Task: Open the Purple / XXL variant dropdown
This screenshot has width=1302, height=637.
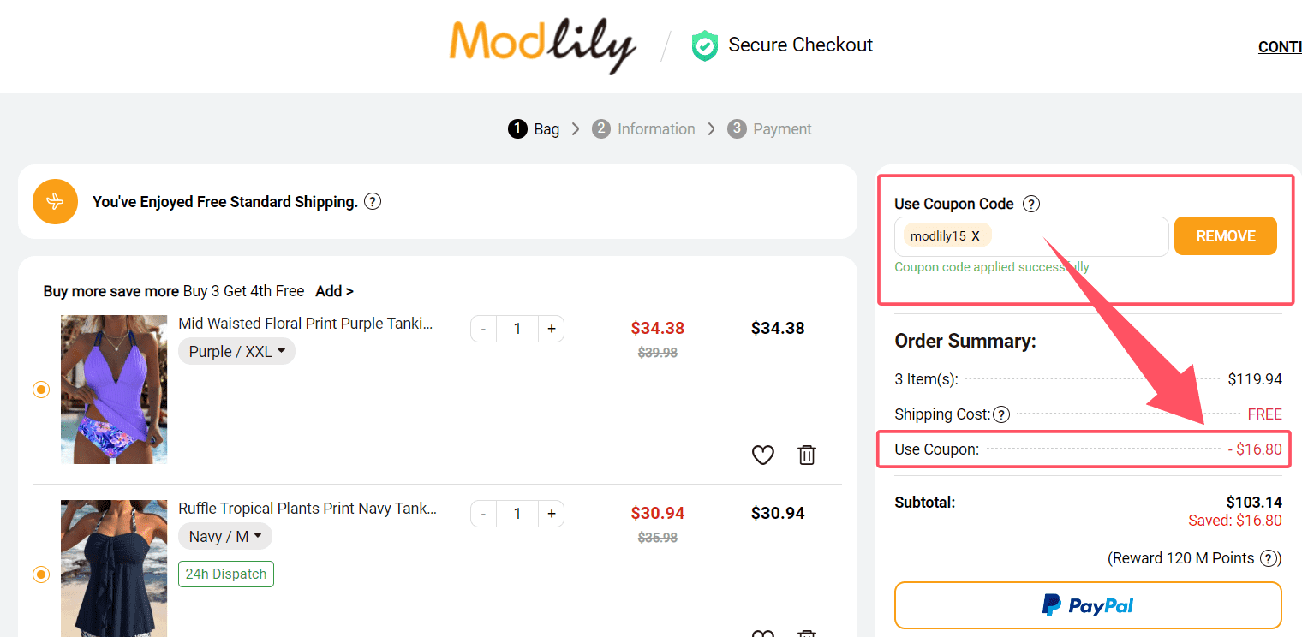Action: pos(236,351)
